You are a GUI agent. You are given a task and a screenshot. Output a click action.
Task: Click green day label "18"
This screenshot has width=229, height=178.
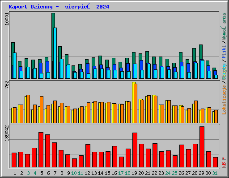(x=127, y=173)
